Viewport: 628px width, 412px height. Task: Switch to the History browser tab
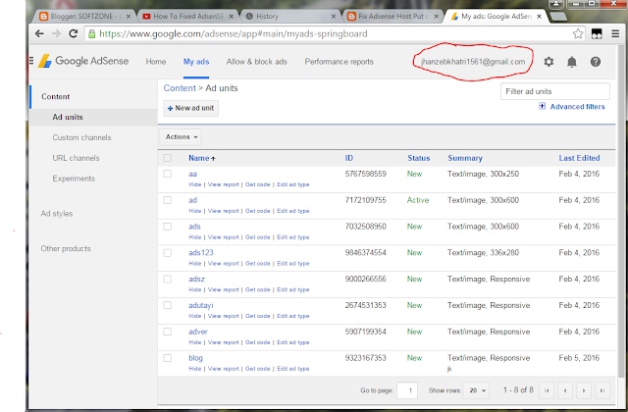[x=290, y=17]
